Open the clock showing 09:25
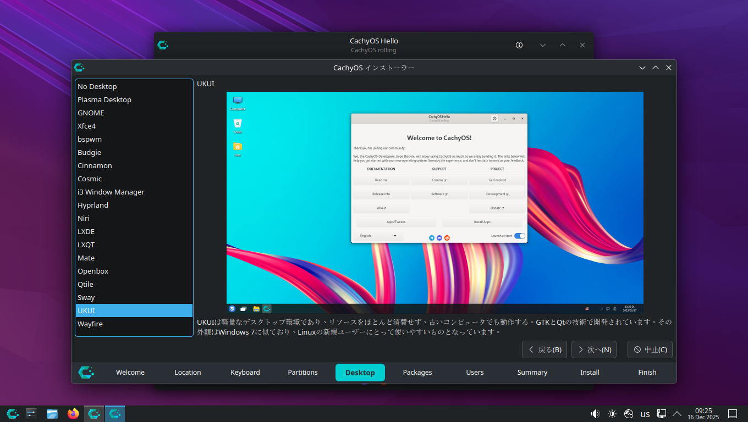The height and width of the screenshot is (422, 748). coord(703,414)
